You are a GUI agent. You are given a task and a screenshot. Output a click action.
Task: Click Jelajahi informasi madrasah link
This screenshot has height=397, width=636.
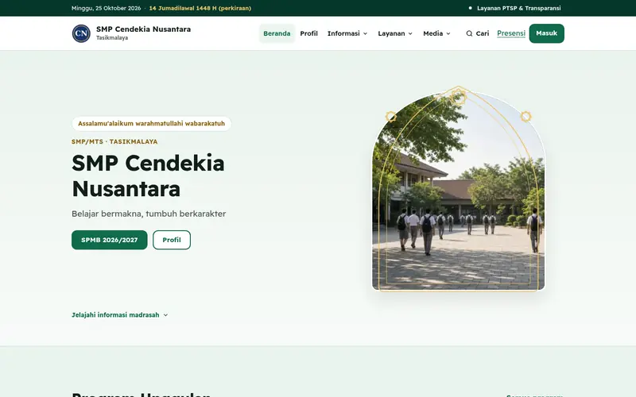coord(120,314)
